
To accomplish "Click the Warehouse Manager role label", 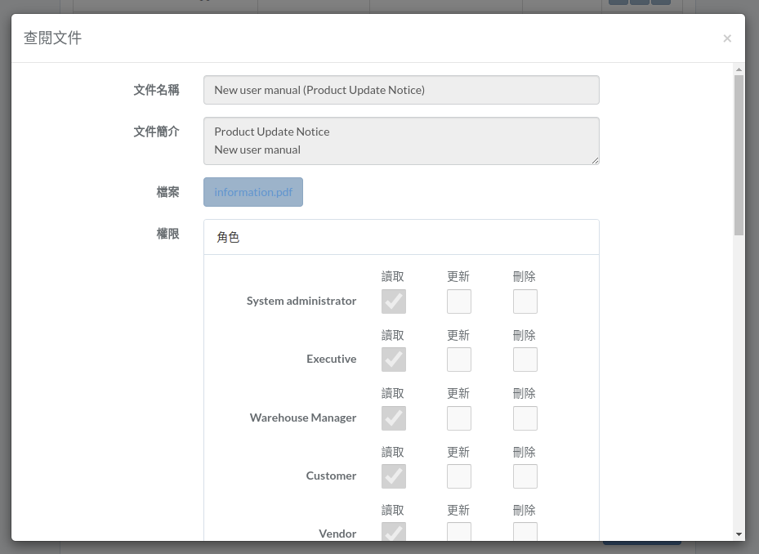I will click(x=303, y=418).
